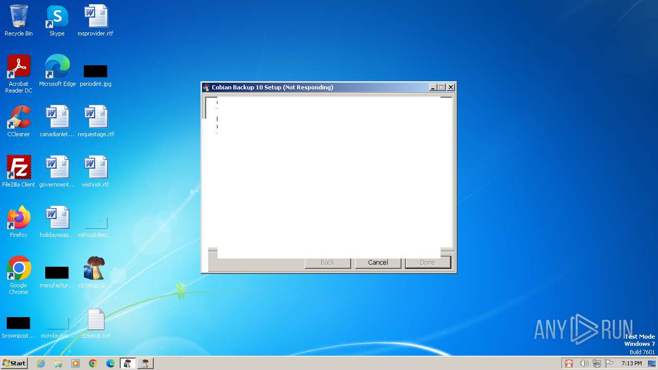Select the government... Word document icon
The width and height of the screenshot is (658, 370).
coord(57,172)
